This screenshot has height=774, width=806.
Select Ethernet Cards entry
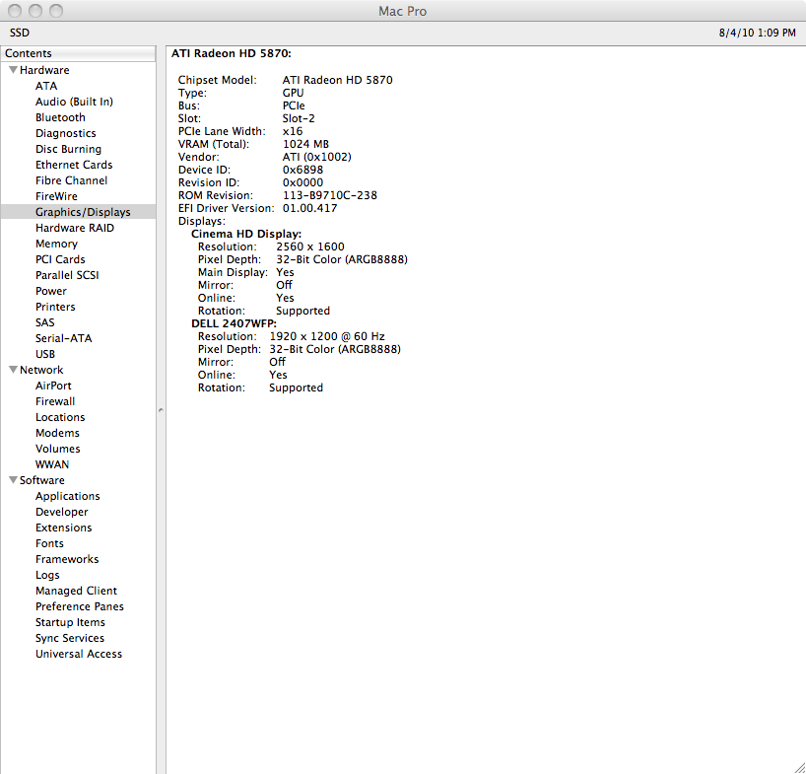point(74,165)
